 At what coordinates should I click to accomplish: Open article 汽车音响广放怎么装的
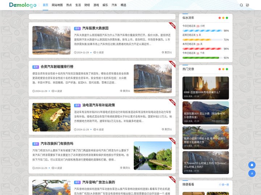99,182
